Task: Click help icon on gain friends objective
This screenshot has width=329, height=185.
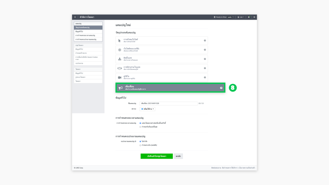Action: pos(221,88)
